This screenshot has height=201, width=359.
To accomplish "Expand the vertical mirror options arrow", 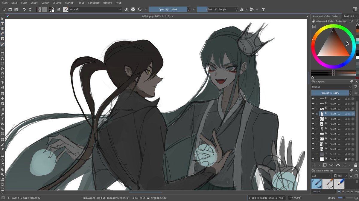I will tap(257, 9).
